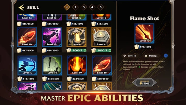Screen dimensions: 186x105
Task: Tap the Flame Shot skill preview image
Action: (144, 33)
